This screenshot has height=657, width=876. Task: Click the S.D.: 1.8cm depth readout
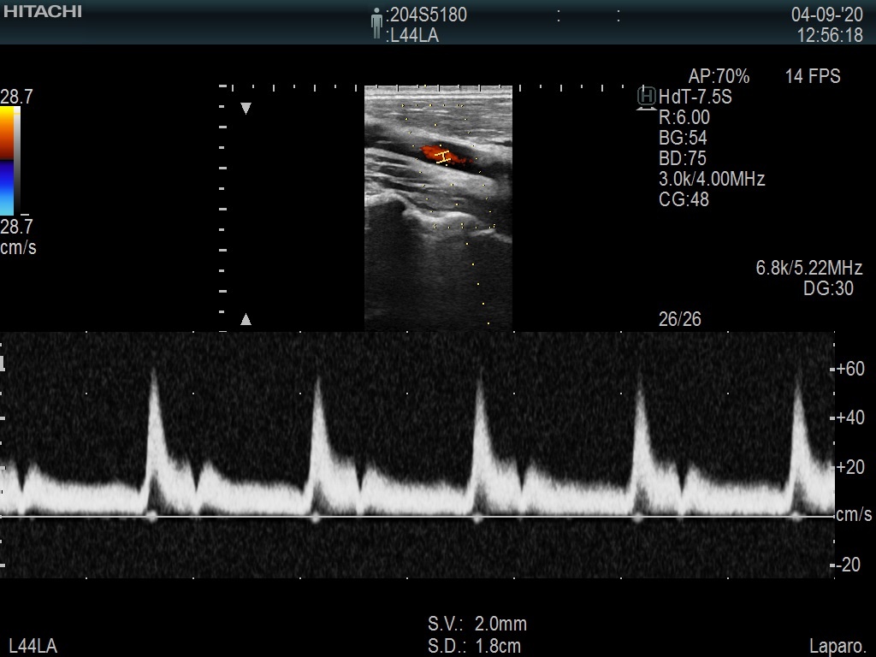(474, 646)
